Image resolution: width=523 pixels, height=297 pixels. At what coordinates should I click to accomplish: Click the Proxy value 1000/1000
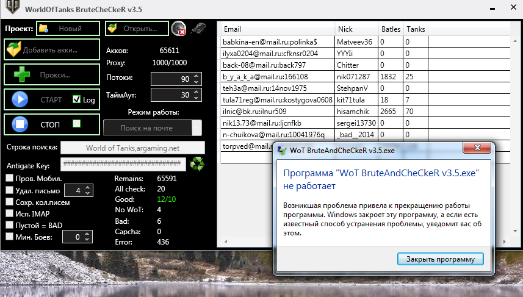point(170,63)
